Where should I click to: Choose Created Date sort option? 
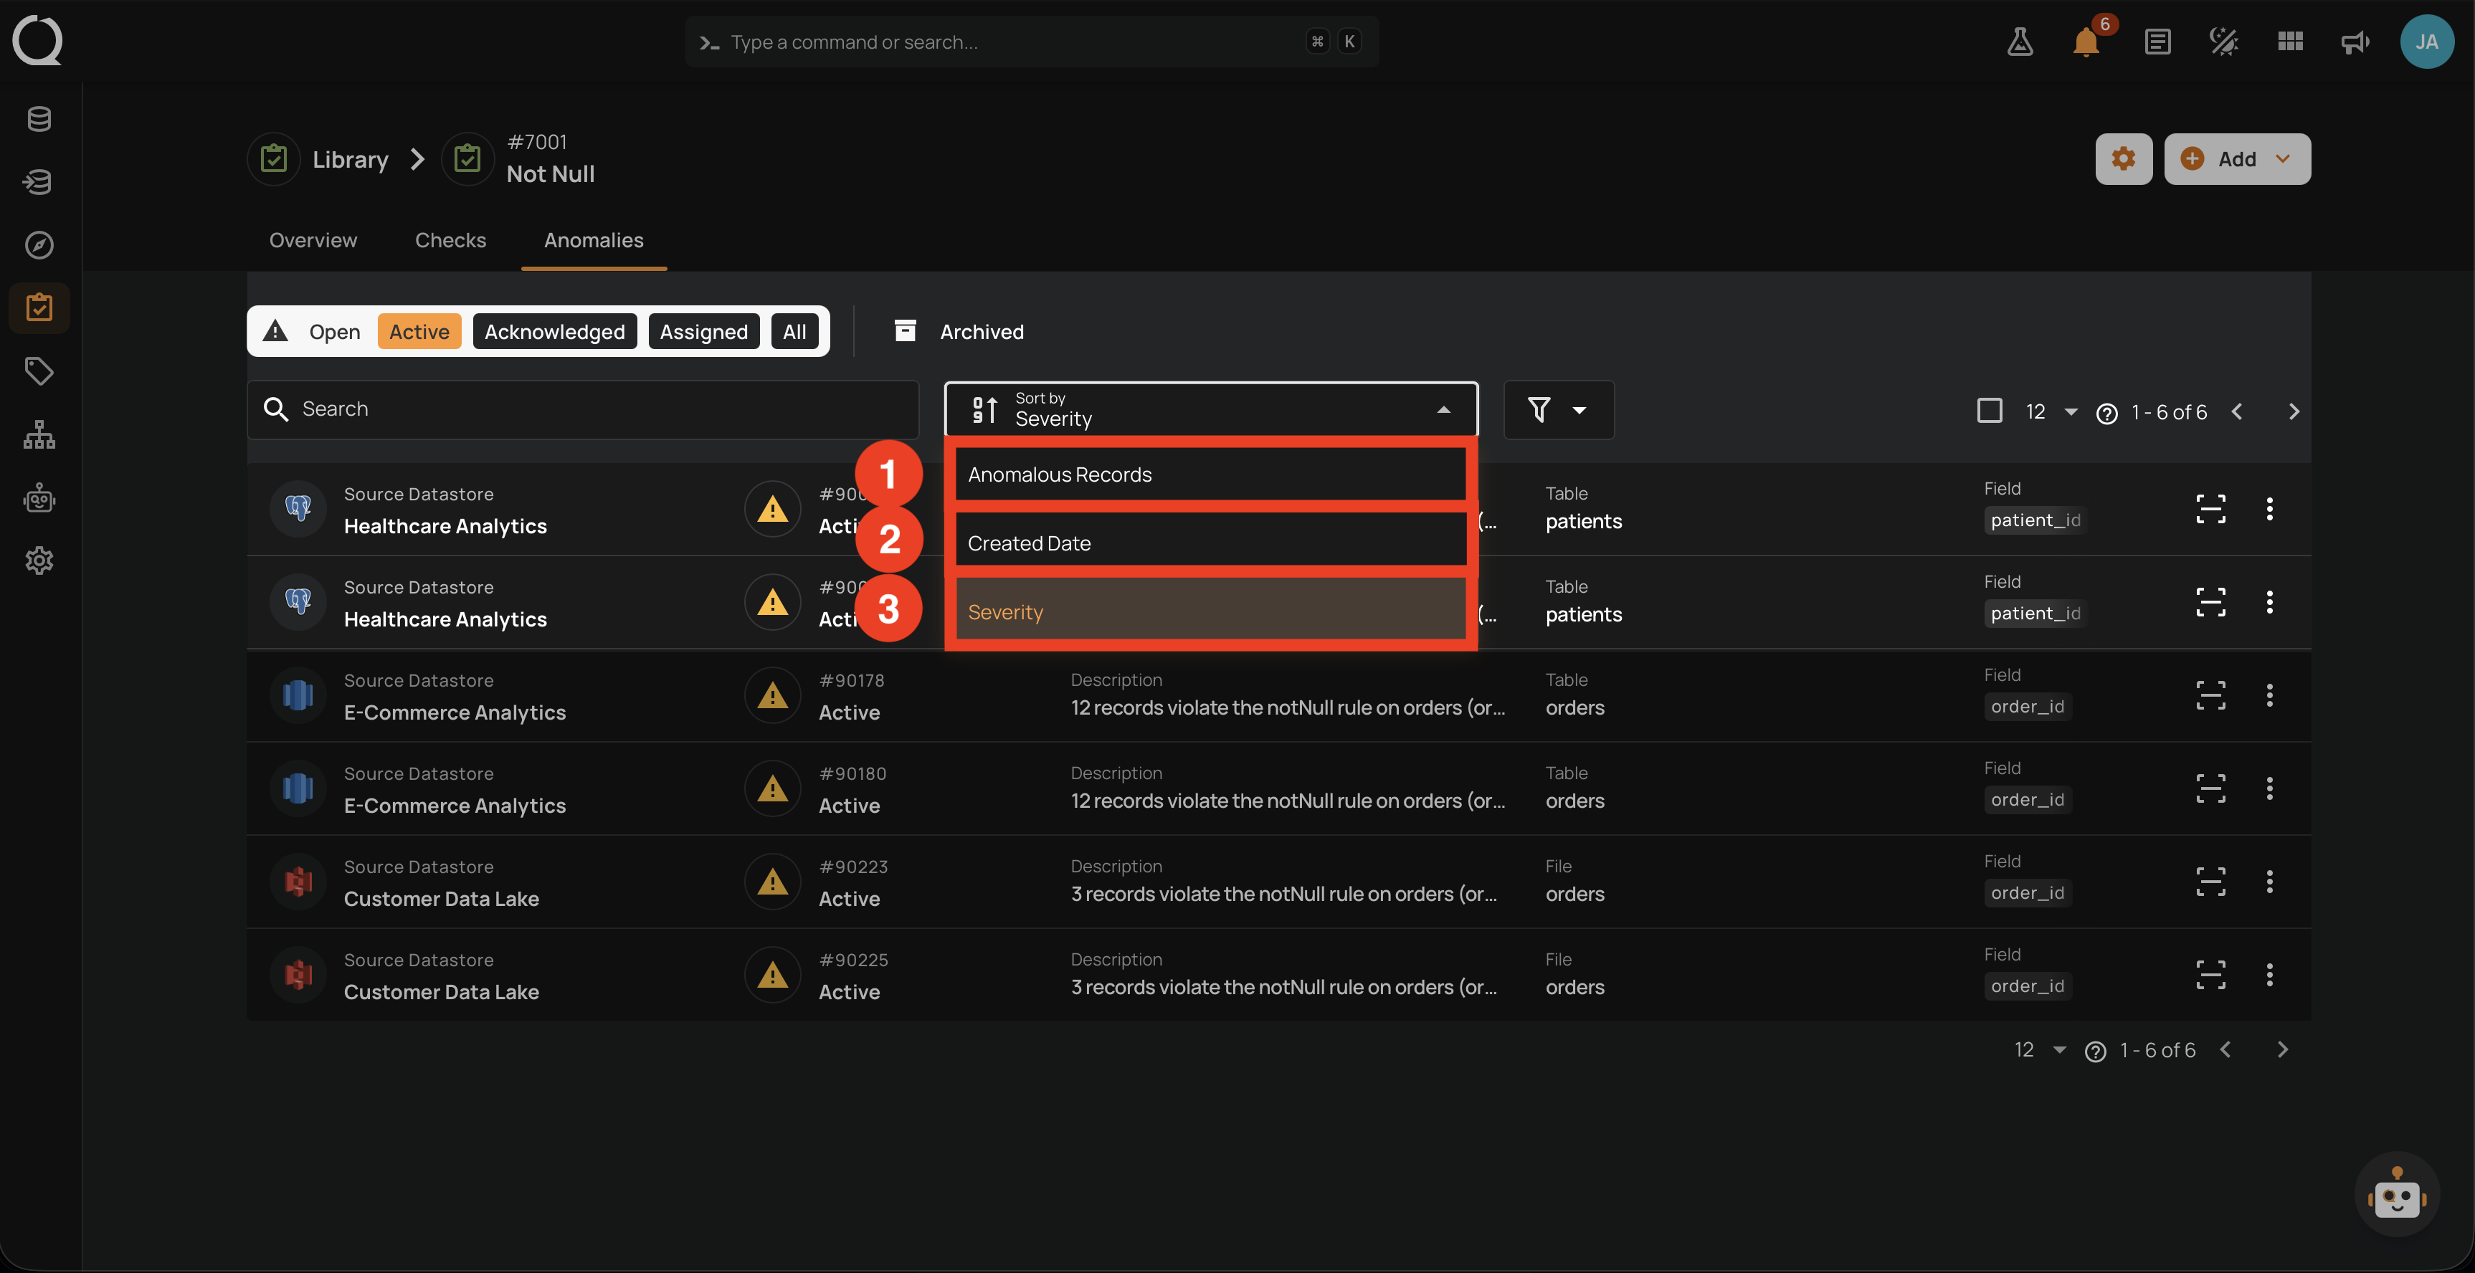click(x=1210, y=543)
